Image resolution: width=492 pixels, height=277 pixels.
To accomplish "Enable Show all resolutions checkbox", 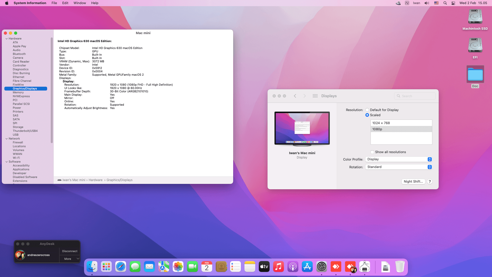I will [x=372, y=152].
